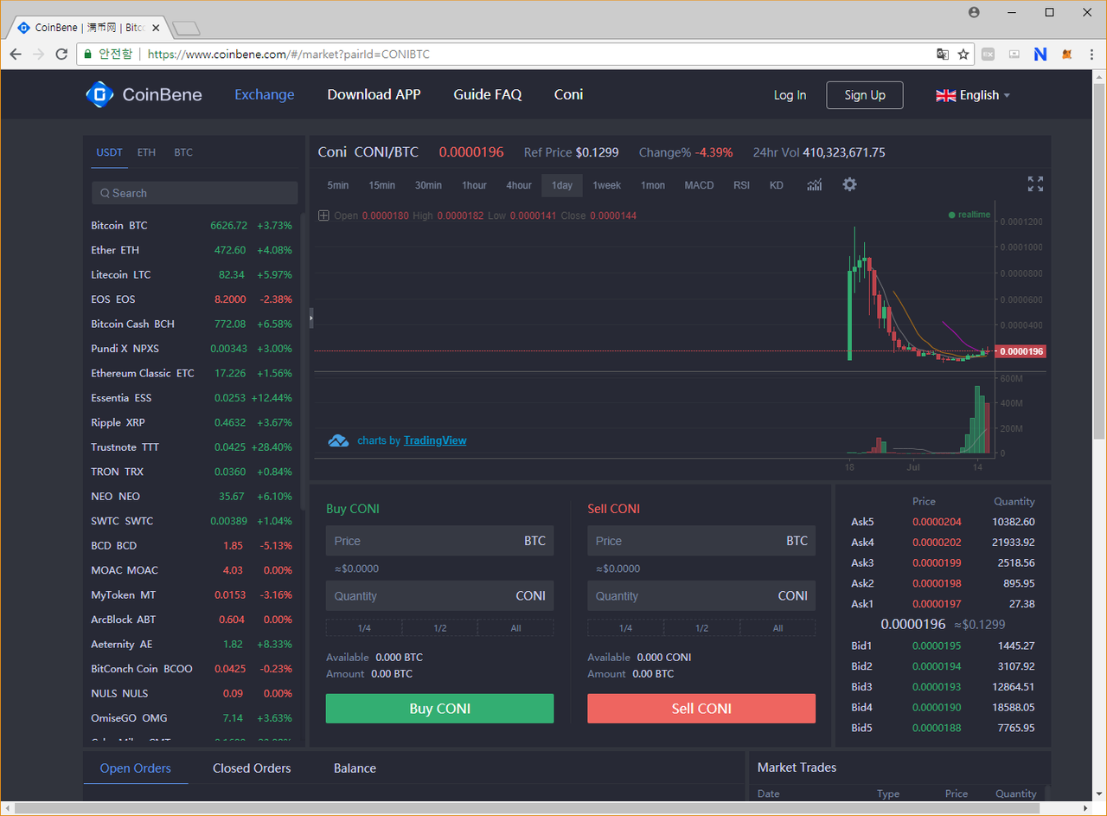Toggle the RSI indicator
1107x816 pixels.
pyautogui.click(x=741, y=185)
